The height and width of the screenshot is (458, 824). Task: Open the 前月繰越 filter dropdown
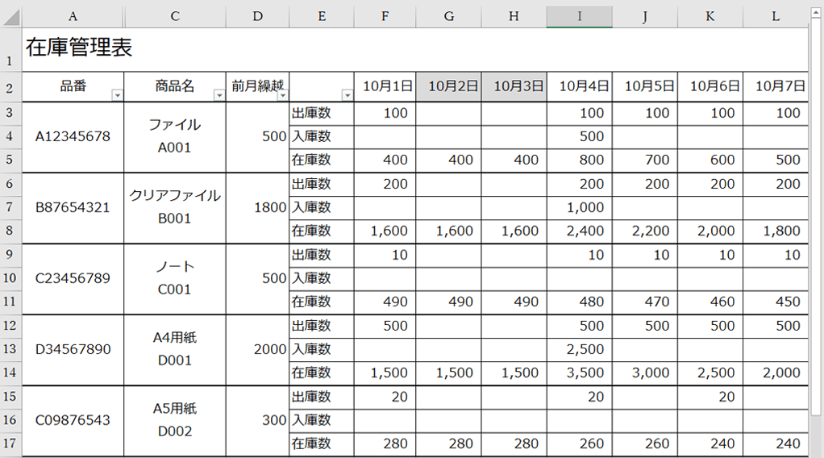point(283,95)
